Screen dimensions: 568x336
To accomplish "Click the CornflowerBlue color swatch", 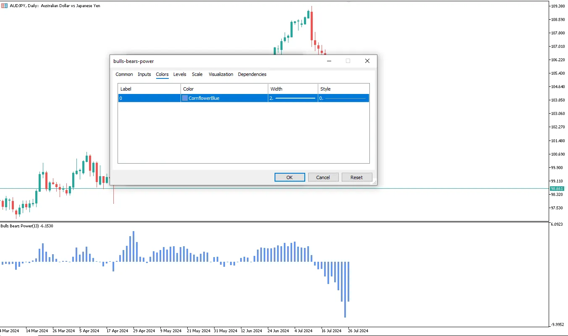I will pyautogui.click(x=185, y=98).
